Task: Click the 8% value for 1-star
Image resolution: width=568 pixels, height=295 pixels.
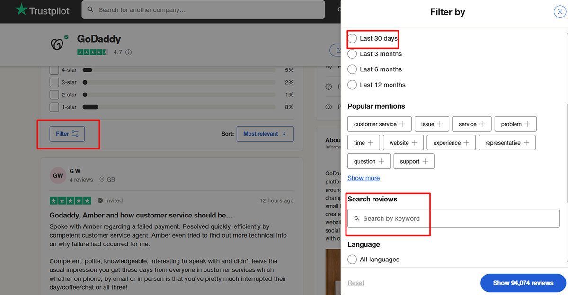Action: (289, 107)
